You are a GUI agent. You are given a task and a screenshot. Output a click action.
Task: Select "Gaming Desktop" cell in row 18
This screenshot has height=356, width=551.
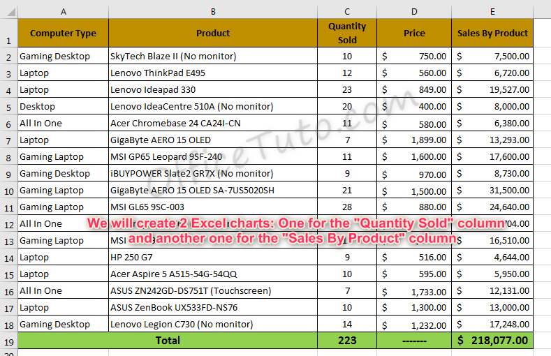[x=64, y=324]
